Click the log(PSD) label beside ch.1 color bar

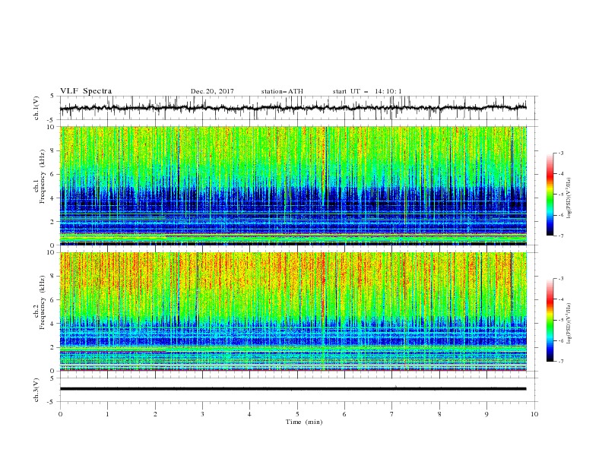569,198
